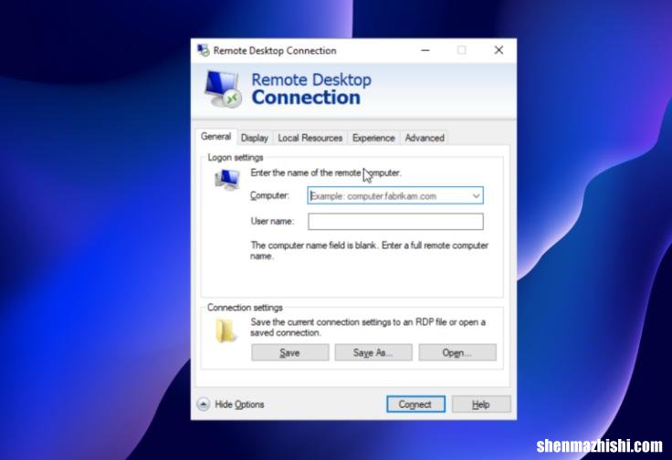The image size is (672, 460).
Task: Click the Logon settings group heading
Action: (236, 157)
